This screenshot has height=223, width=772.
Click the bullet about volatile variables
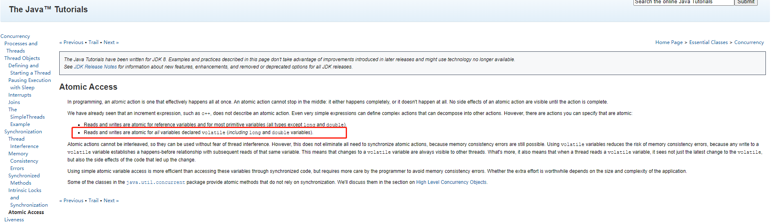pos(199,132)
